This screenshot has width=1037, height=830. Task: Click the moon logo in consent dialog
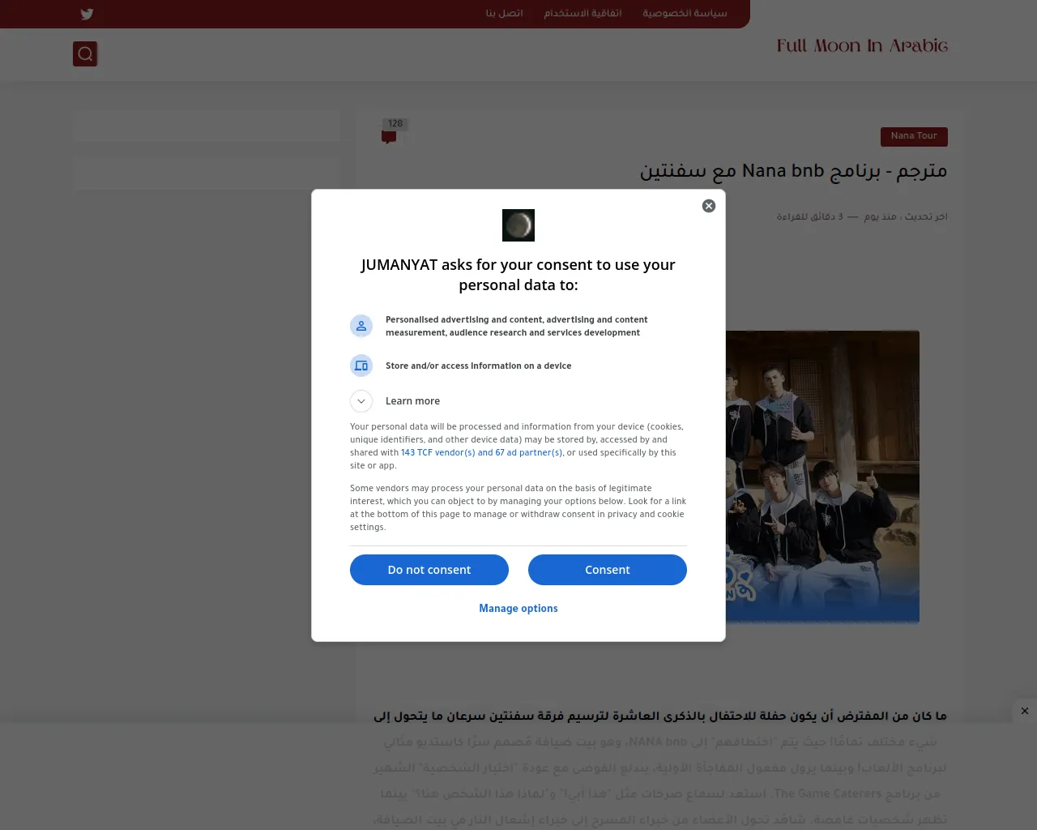click(x=518, y=225)
